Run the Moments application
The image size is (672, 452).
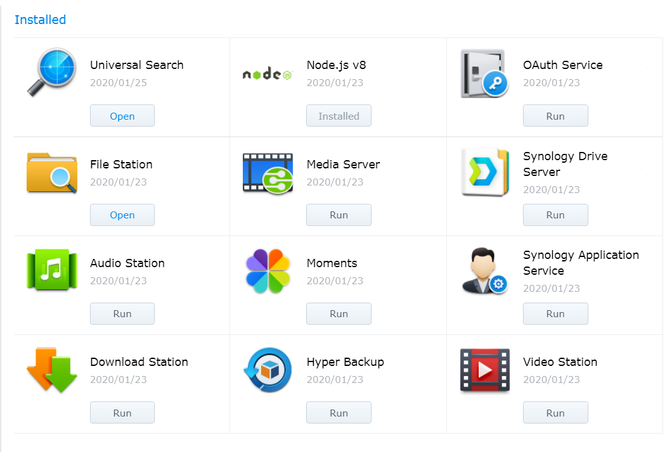(339, 313)
